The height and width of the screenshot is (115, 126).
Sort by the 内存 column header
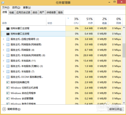pyautogui.click(x=87, y=21)
